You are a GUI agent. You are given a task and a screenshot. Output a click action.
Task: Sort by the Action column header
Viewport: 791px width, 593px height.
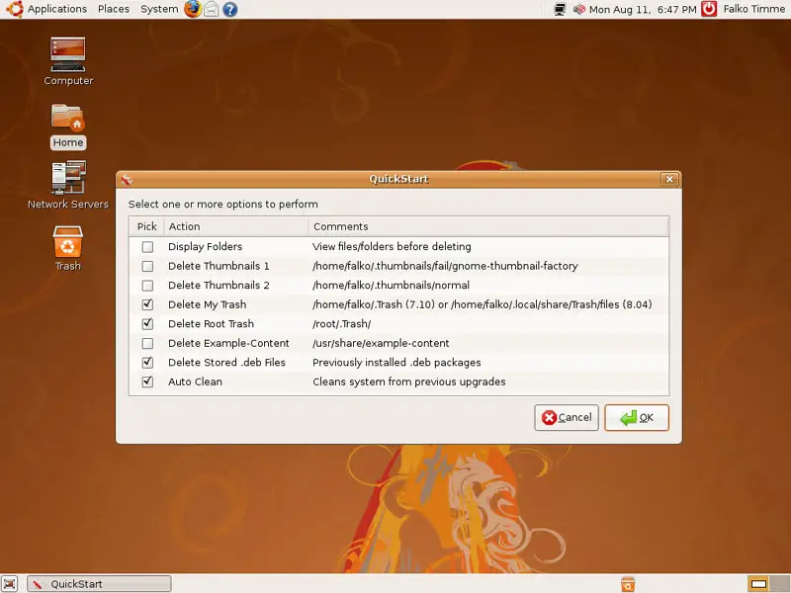236,226
